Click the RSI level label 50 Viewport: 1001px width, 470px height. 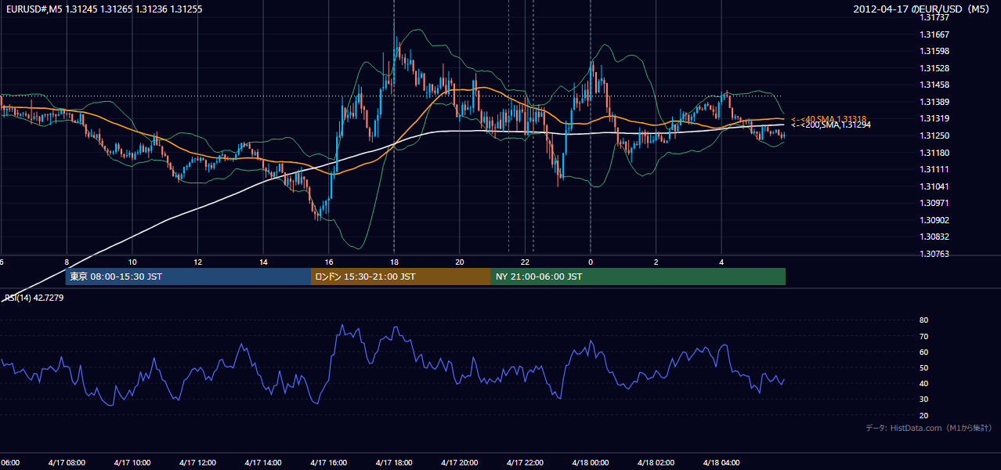coord(924,367)
